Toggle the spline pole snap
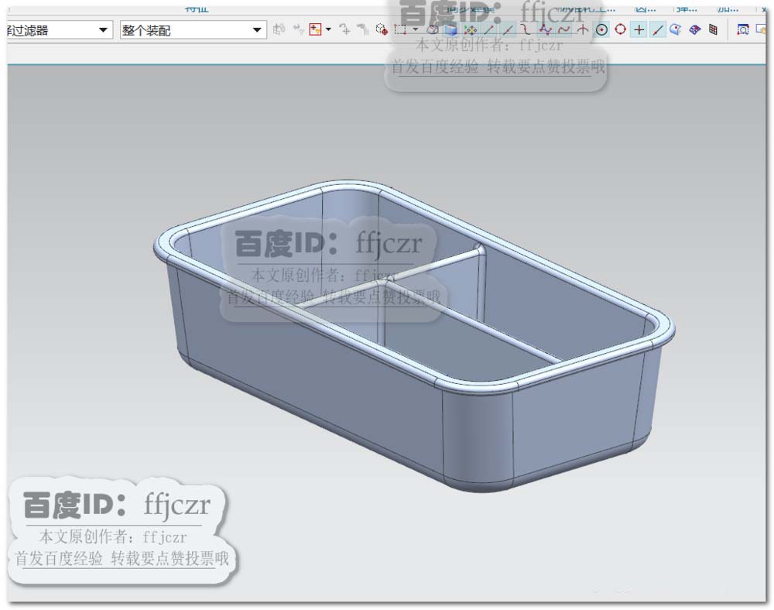 545,30
